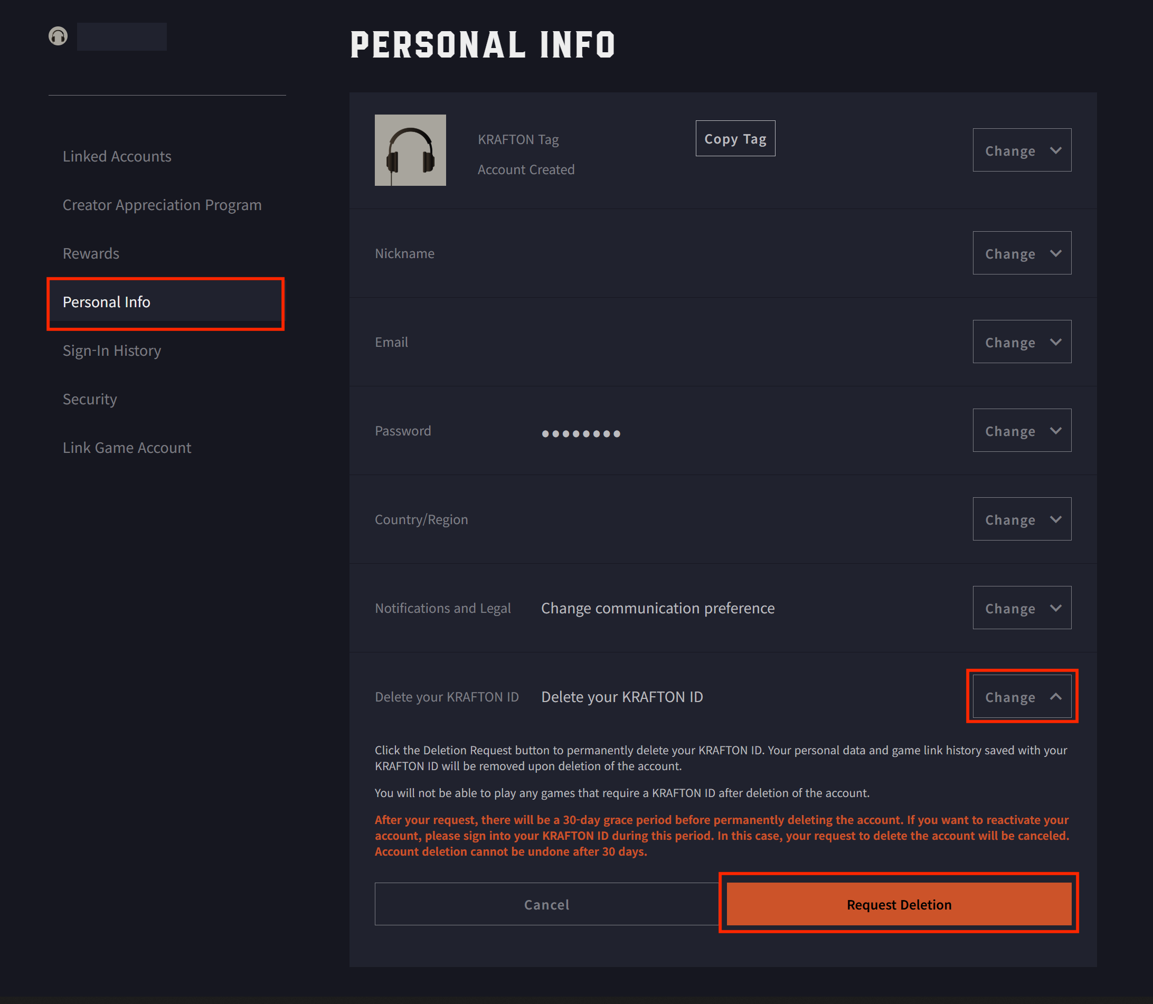1153x1004 pixels.
Task: Click the orange 30-day grace period warning
Action: tap(722, 836)
